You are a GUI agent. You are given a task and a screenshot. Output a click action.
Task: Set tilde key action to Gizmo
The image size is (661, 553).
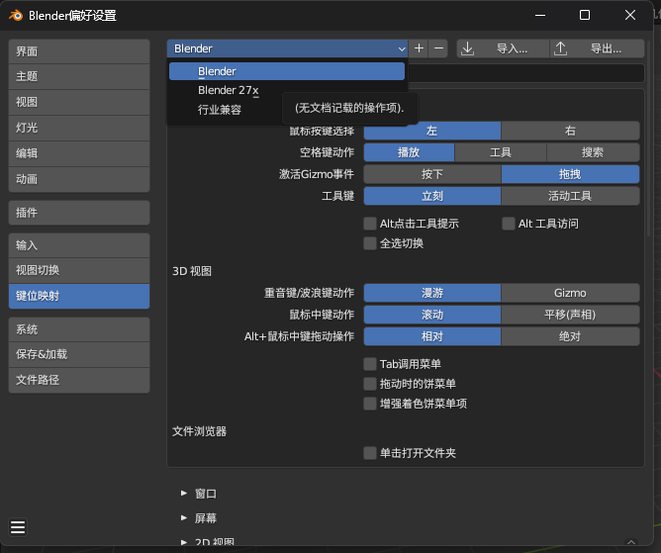click(x=570, y=293)
